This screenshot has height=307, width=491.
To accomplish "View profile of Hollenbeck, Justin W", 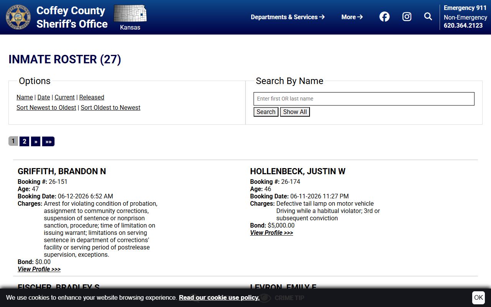I will 272,233.
